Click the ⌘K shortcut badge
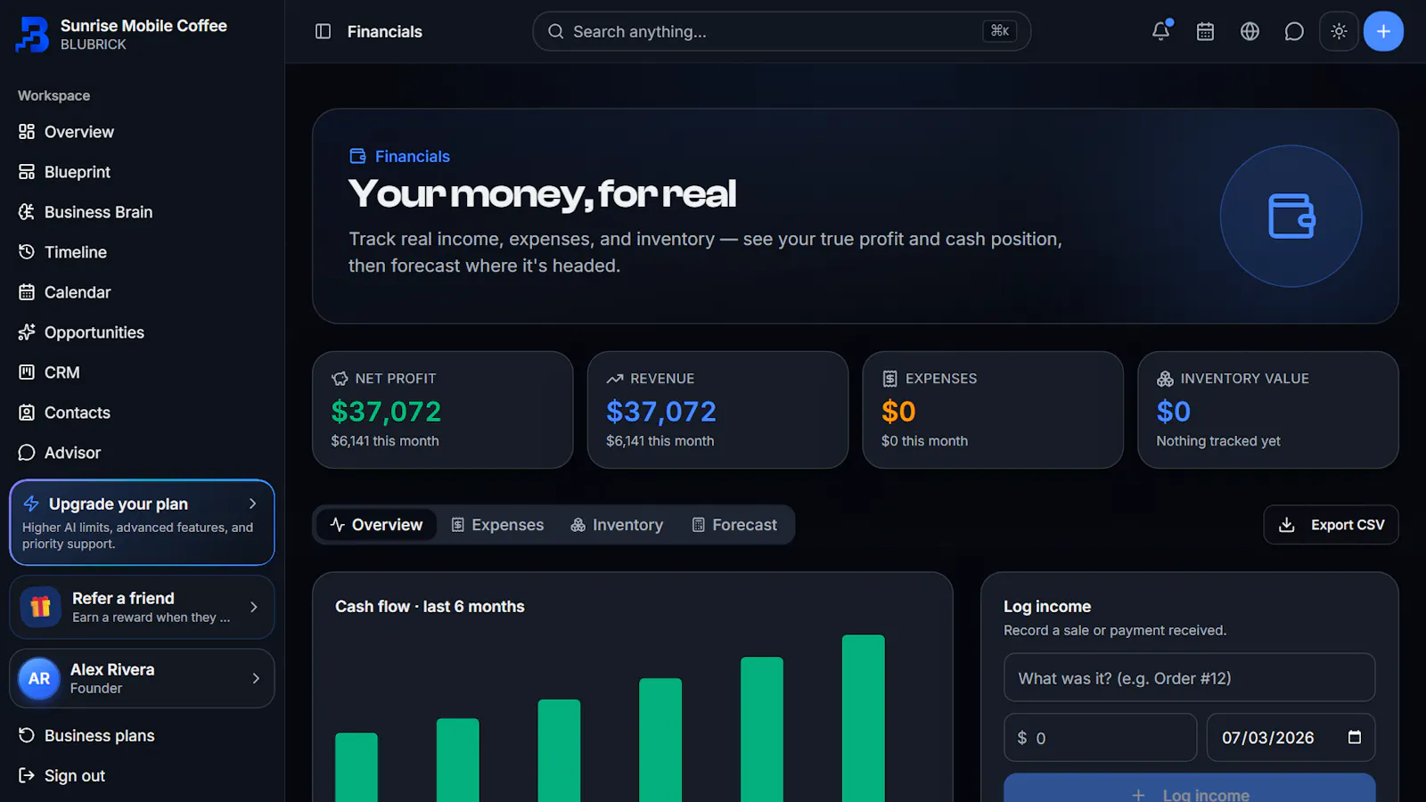Image resolution: width=1426 pixels, height=802 pixels. click(x=1000, y=31)
